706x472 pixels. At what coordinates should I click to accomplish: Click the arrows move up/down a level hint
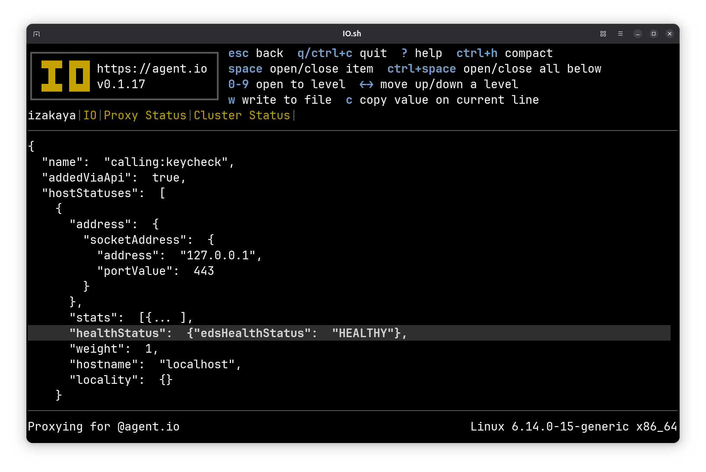pos(439,84)
